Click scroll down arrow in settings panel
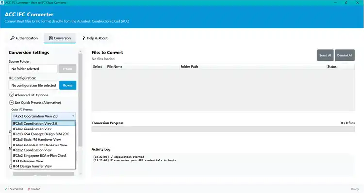 (x=80, y=174)
